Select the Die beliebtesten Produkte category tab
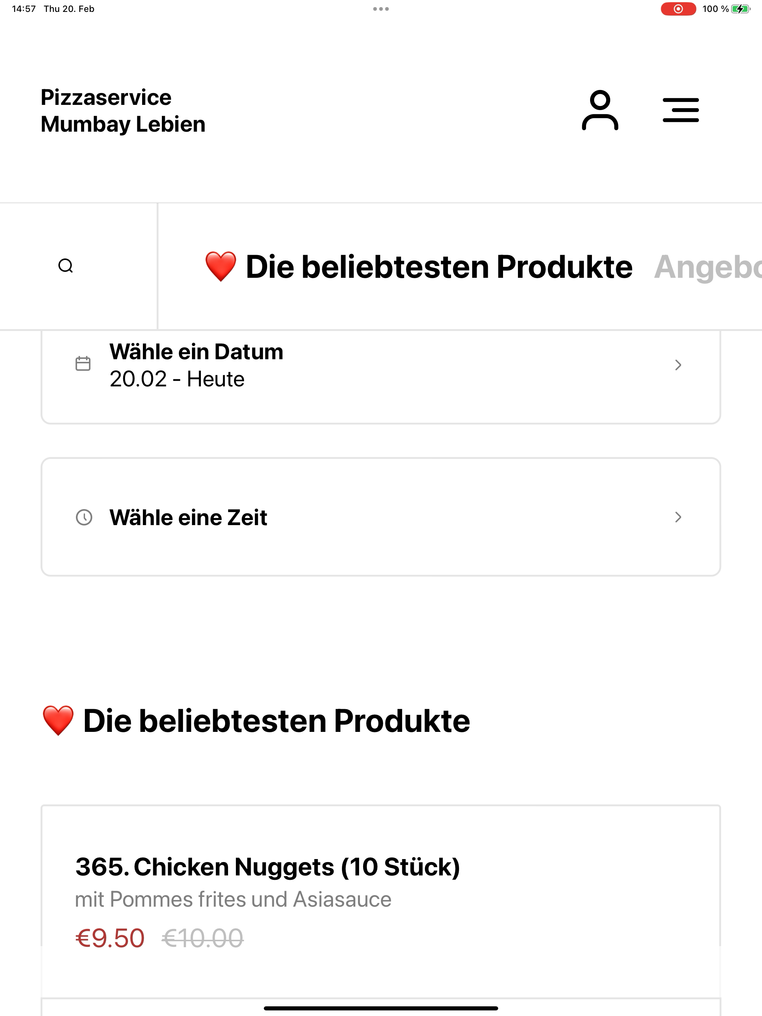762x1016 pixels. (x=418, y=266)
